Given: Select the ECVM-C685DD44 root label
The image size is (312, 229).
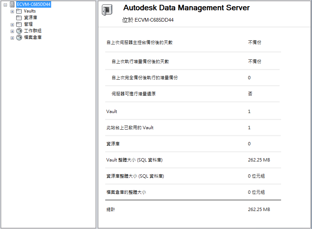Looking at the screenshot, I should (x=33, y=4).
